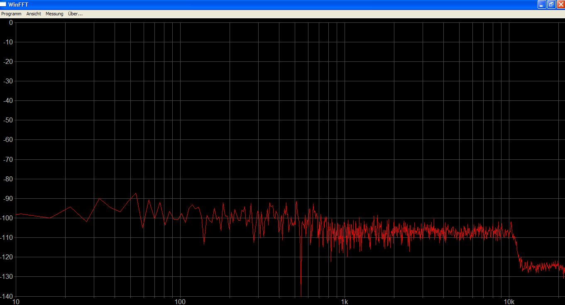Click the 100 Hz frequency label
565x305 pixels.
tap(180, 301)
